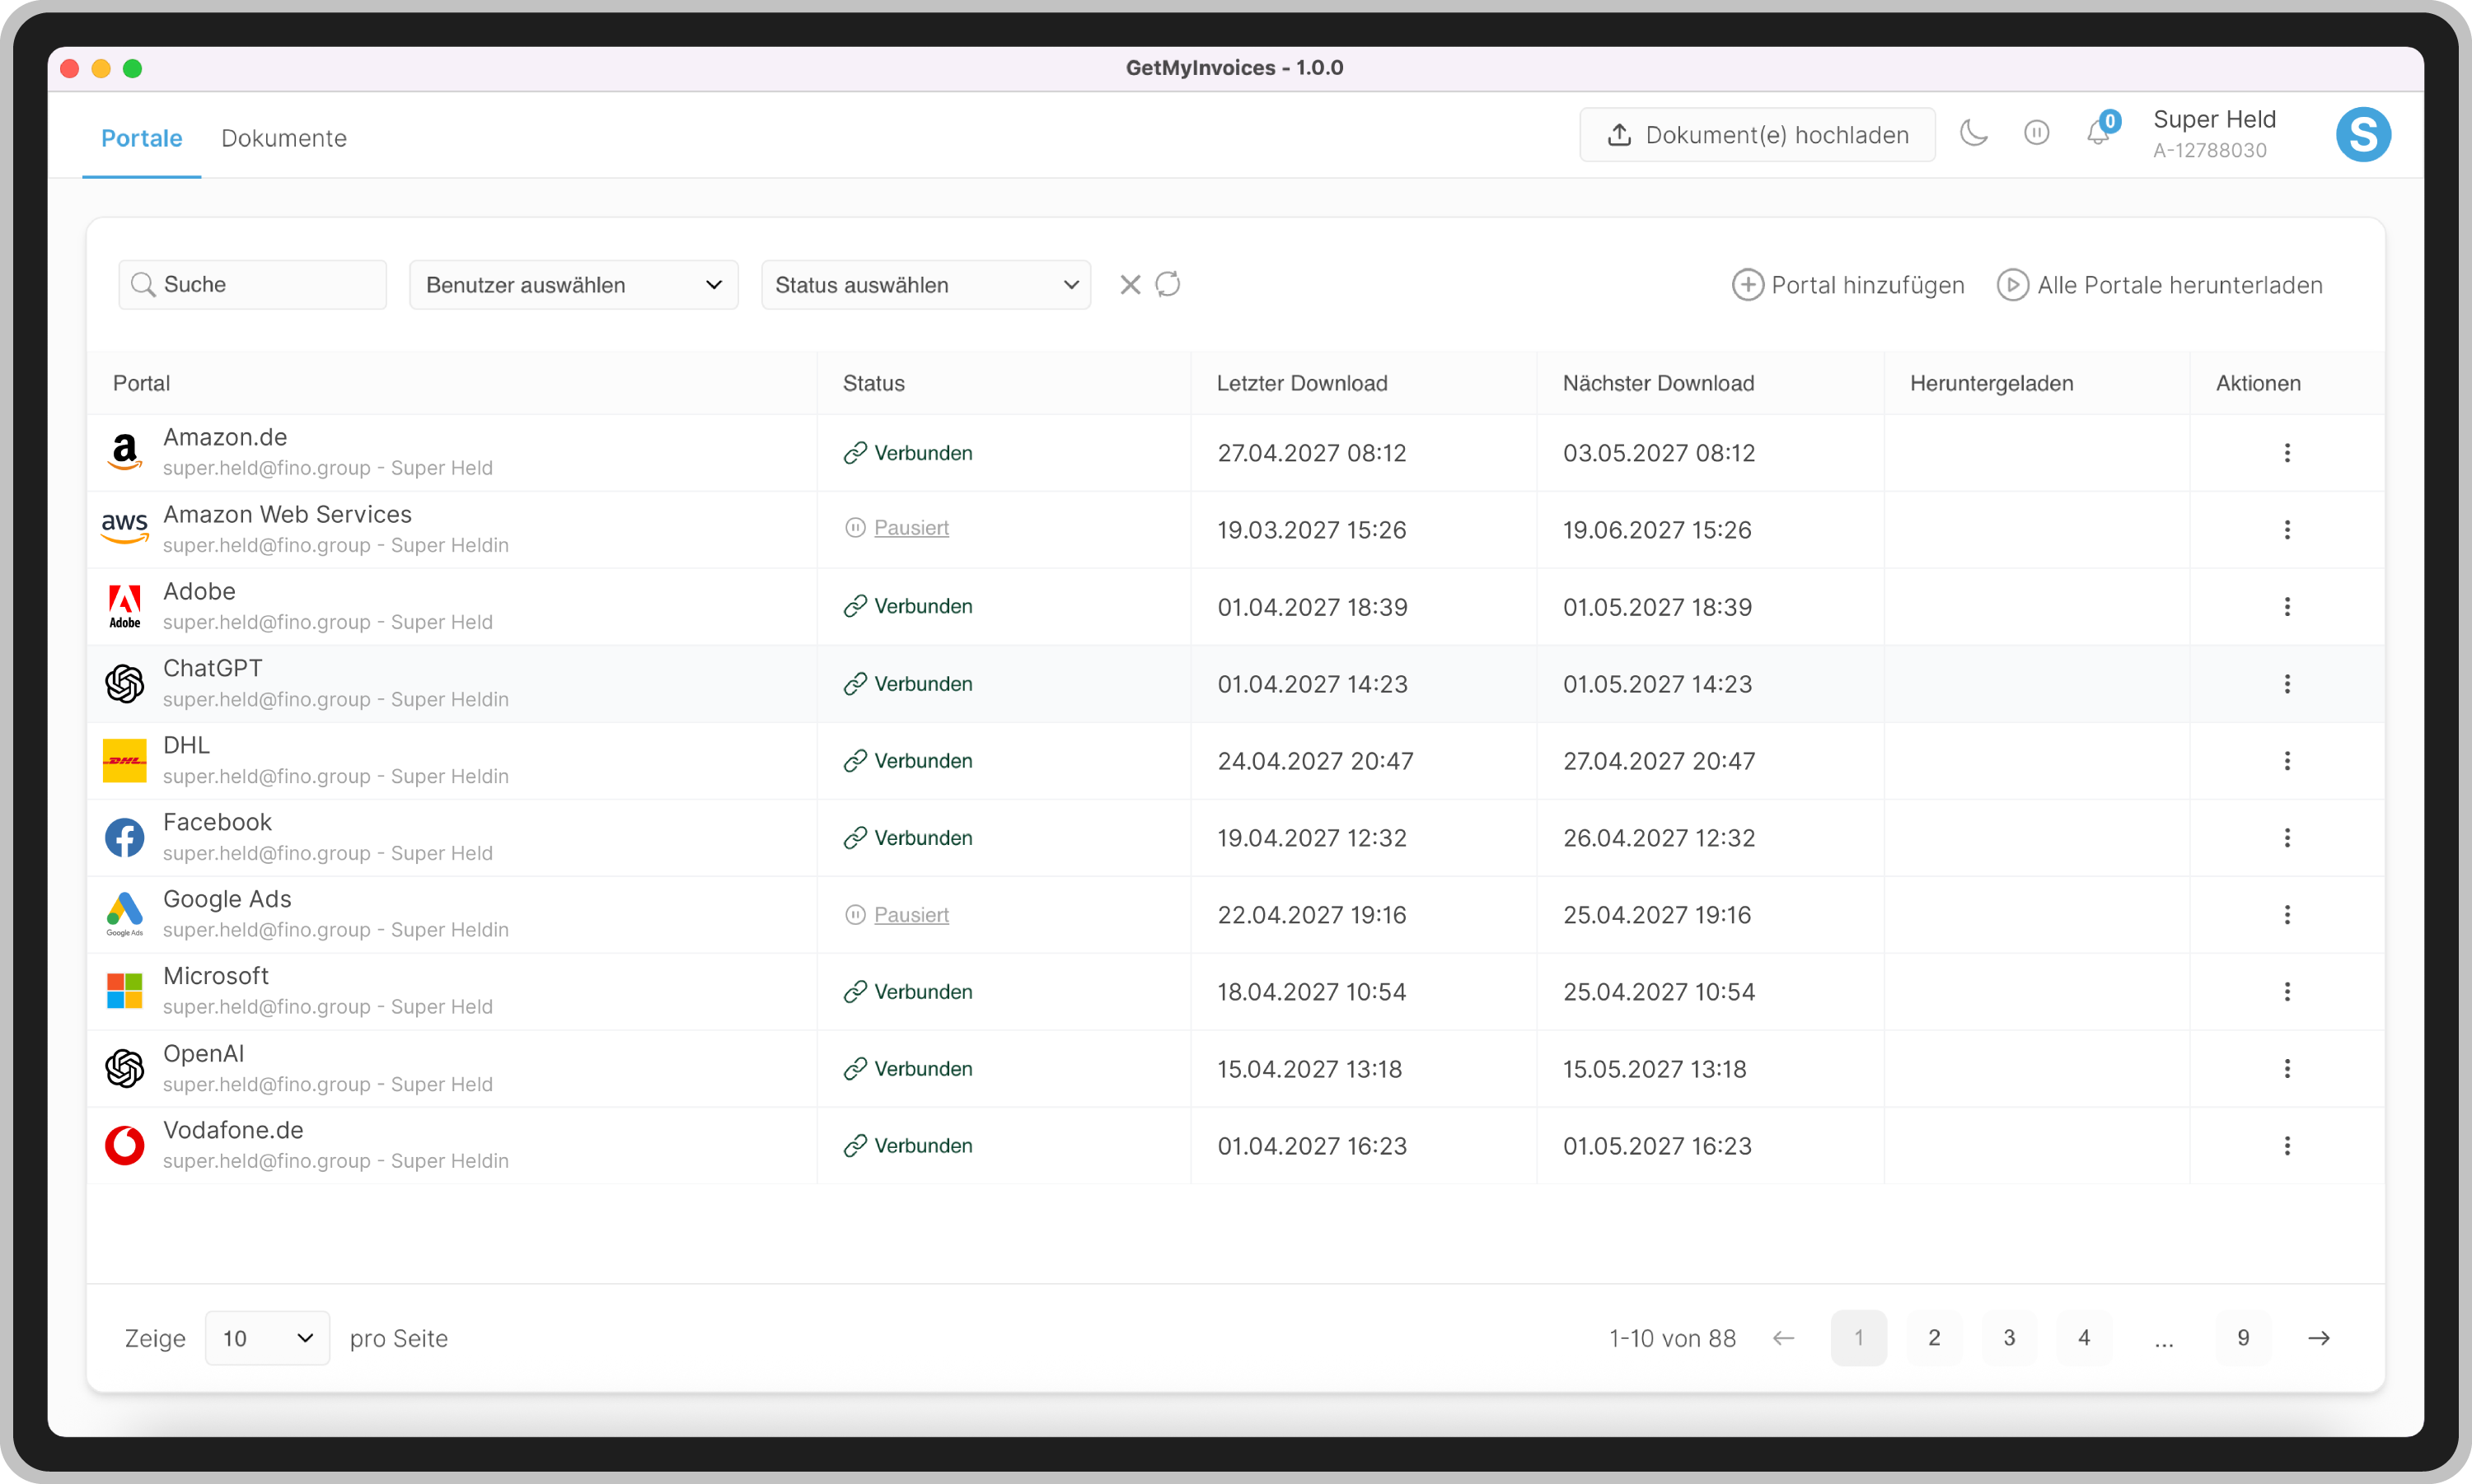Go to page 3
Image resolution: width=2472 pixels, height=1484 pixels.
coord(2009,1338)
